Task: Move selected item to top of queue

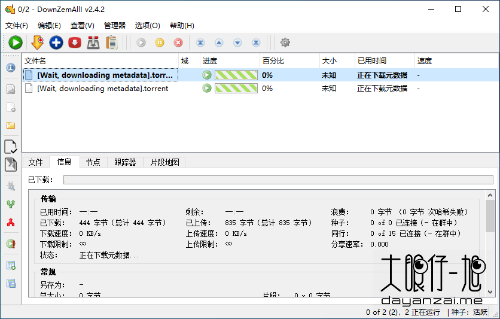Action: (x=200, y=42)
